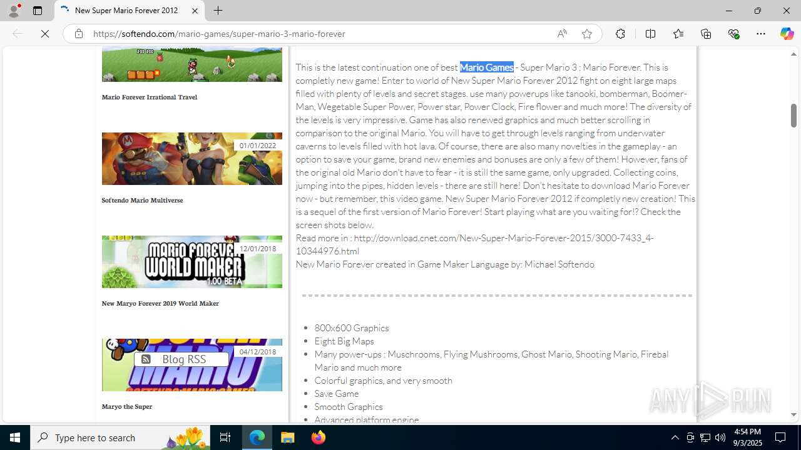This screenshot has height=450, width=801.
Task: Open Browser essentials heart icon
Action: pyautogui.click(x=733, y=34)
